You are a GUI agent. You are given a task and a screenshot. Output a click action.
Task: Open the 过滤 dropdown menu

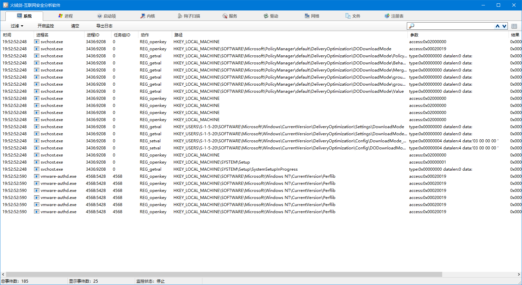click(17, 26)
